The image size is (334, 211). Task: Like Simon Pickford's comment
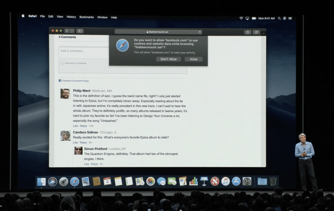pyautogui.click(x=86, y=164)
